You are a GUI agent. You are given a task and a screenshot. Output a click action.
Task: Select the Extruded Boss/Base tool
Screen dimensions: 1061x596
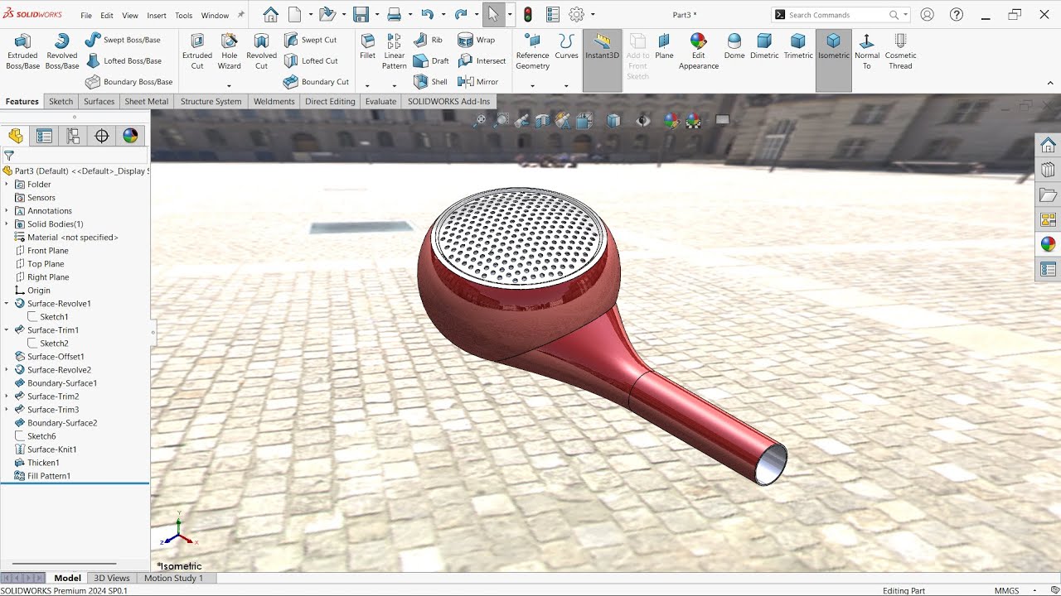tap(22, 51)
